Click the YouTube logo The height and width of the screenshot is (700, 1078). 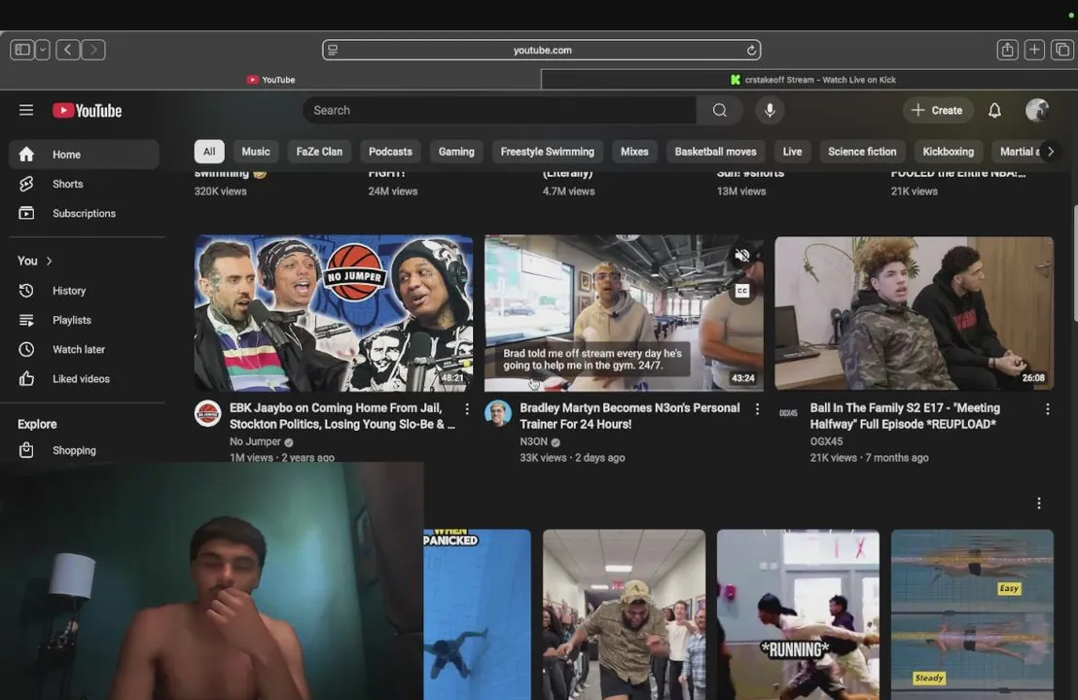[x=88, y=111]
